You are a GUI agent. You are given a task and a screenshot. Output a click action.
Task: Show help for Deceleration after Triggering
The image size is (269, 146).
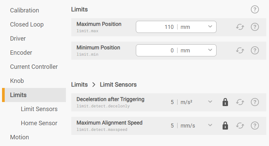255,102
